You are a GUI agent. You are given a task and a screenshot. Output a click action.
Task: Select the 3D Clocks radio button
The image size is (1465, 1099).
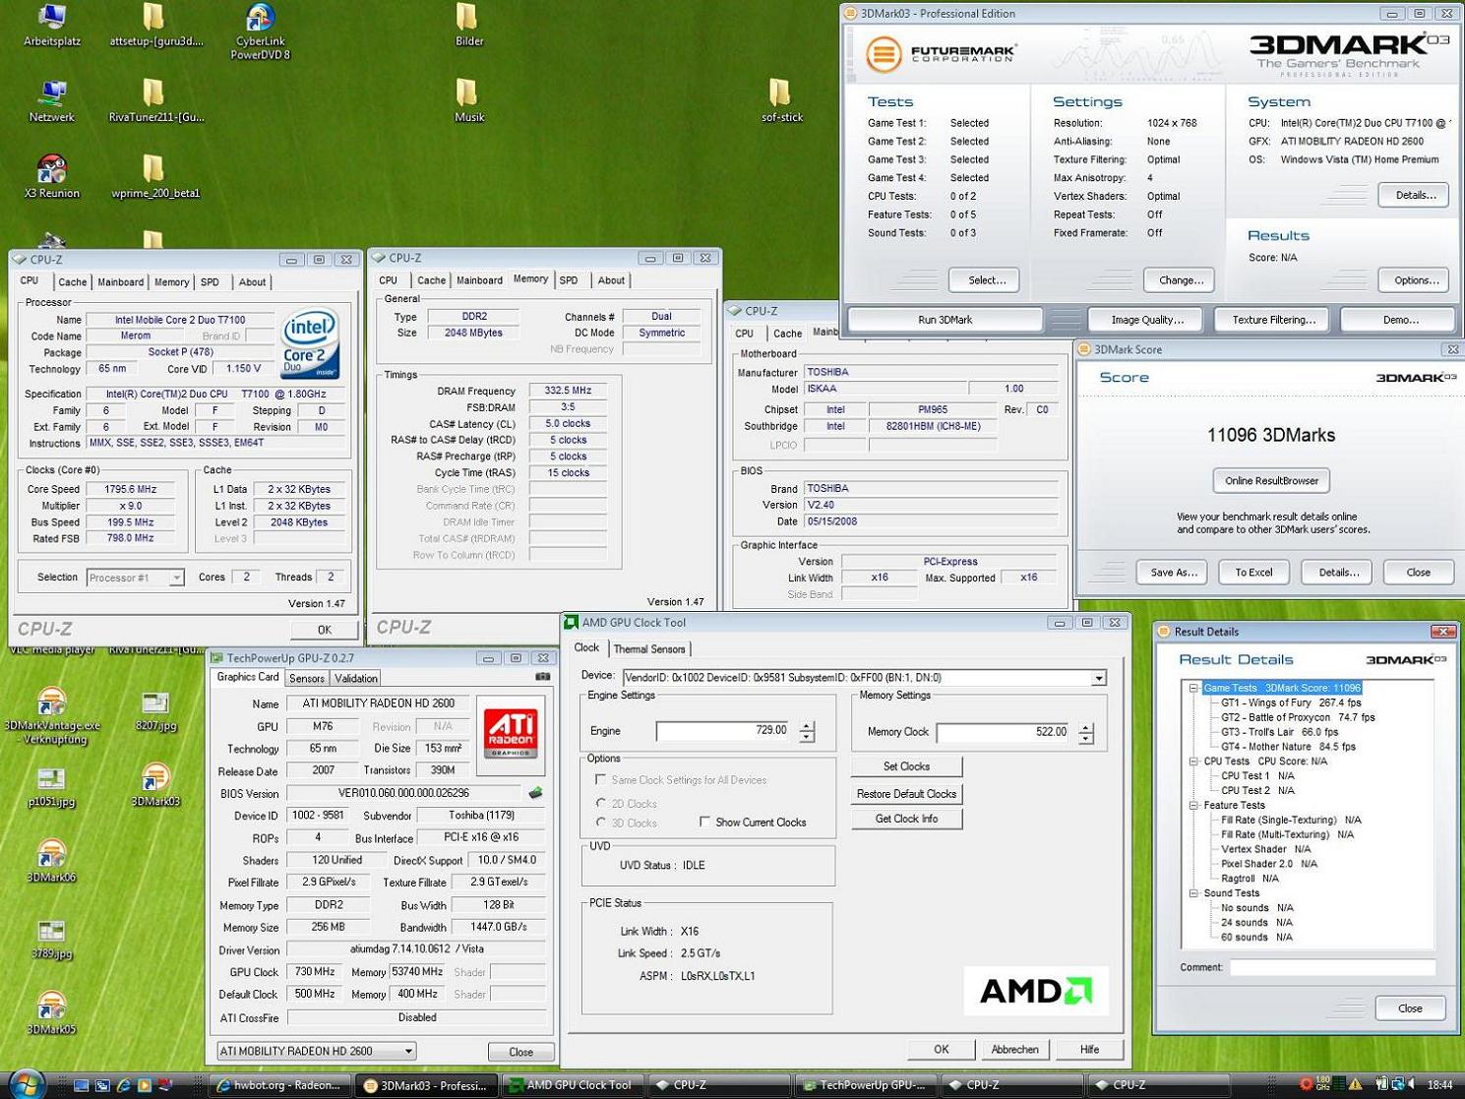[x=601, y=822]
